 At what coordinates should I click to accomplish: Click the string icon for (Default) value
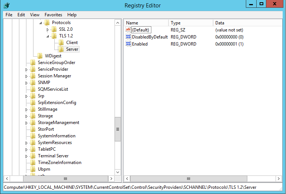tap(128, 30)
